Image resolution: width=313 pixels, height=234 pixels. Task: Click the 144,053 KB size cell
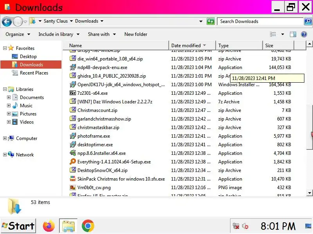tap(280, 67)
